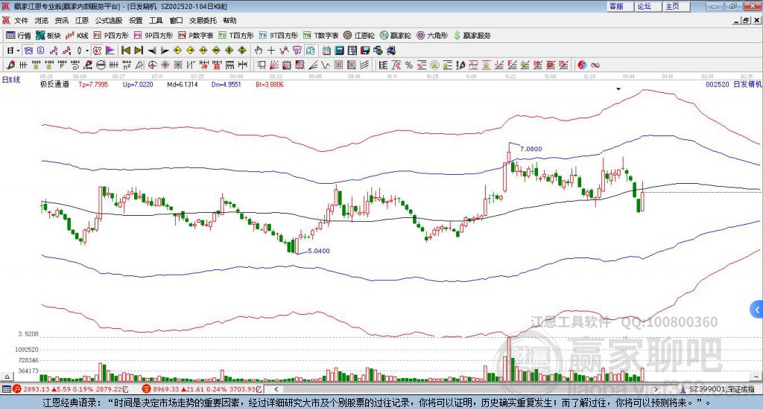Image resolution: width=763 pixels, height=410 pixels.
Task: Switch to the K线 chart view
Action: click(x=77, y=36)
